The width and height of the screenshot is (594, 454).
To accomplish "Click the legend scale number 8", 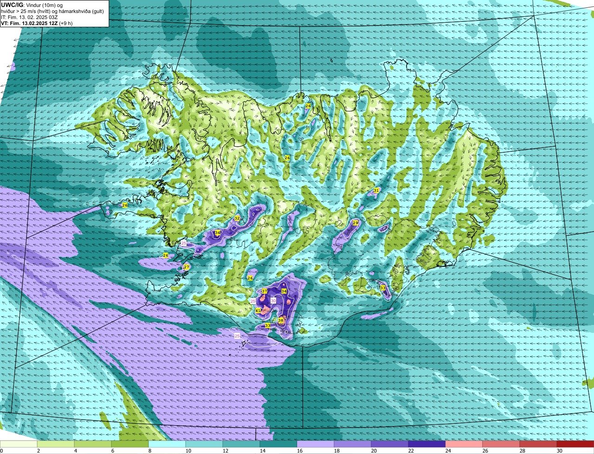I will pyautogui.click(x=149, y=451).
